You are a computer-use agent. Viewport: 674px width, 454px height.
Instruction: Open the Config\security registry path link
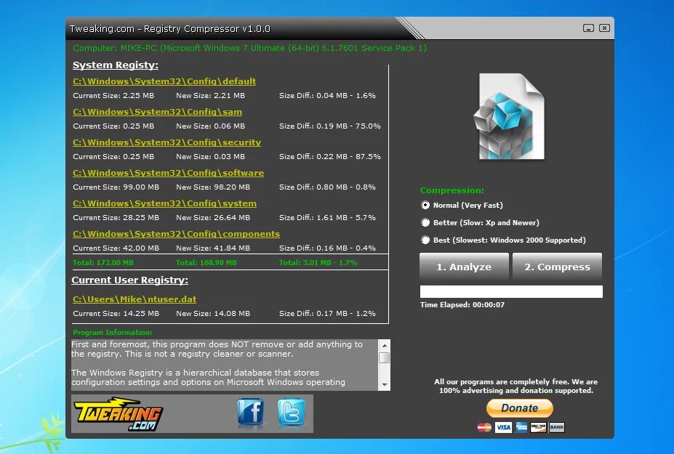pyautogui.click(x=167, y=142)
